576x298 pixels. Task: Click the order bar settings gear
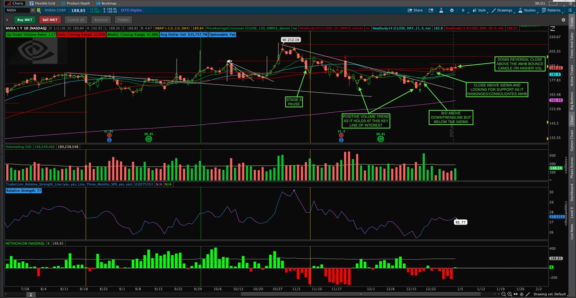point(564,20)
